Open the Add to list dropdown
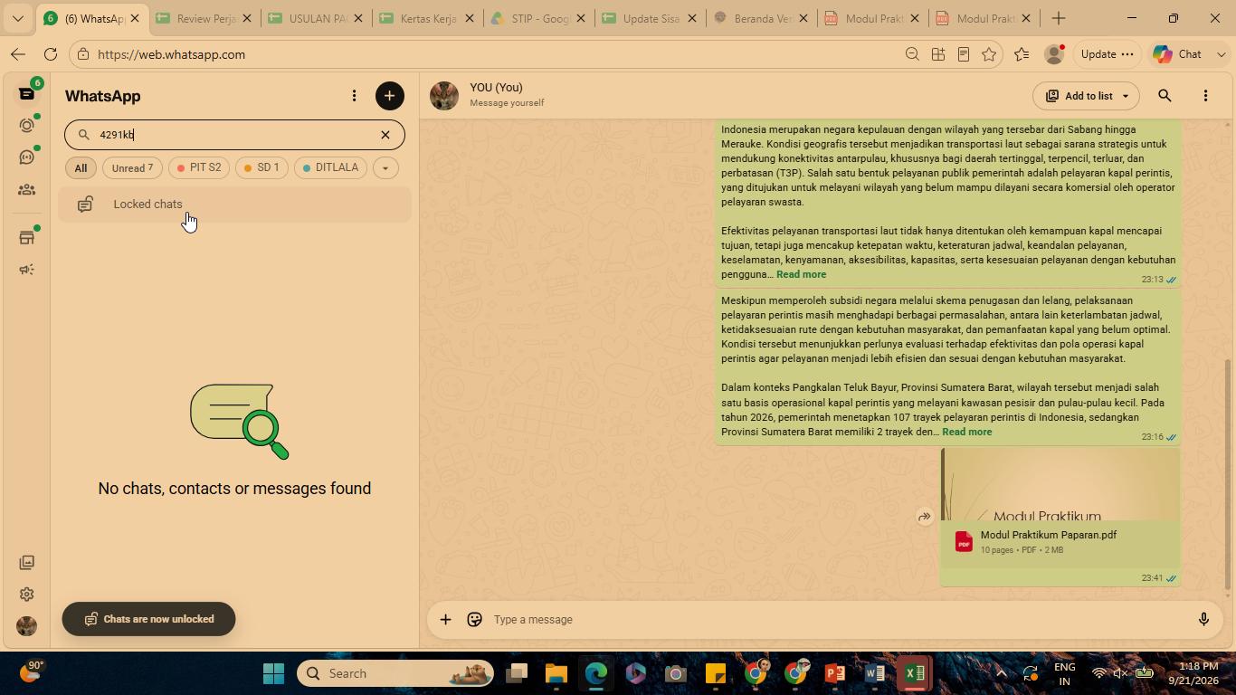 [x=1087, y=96]
